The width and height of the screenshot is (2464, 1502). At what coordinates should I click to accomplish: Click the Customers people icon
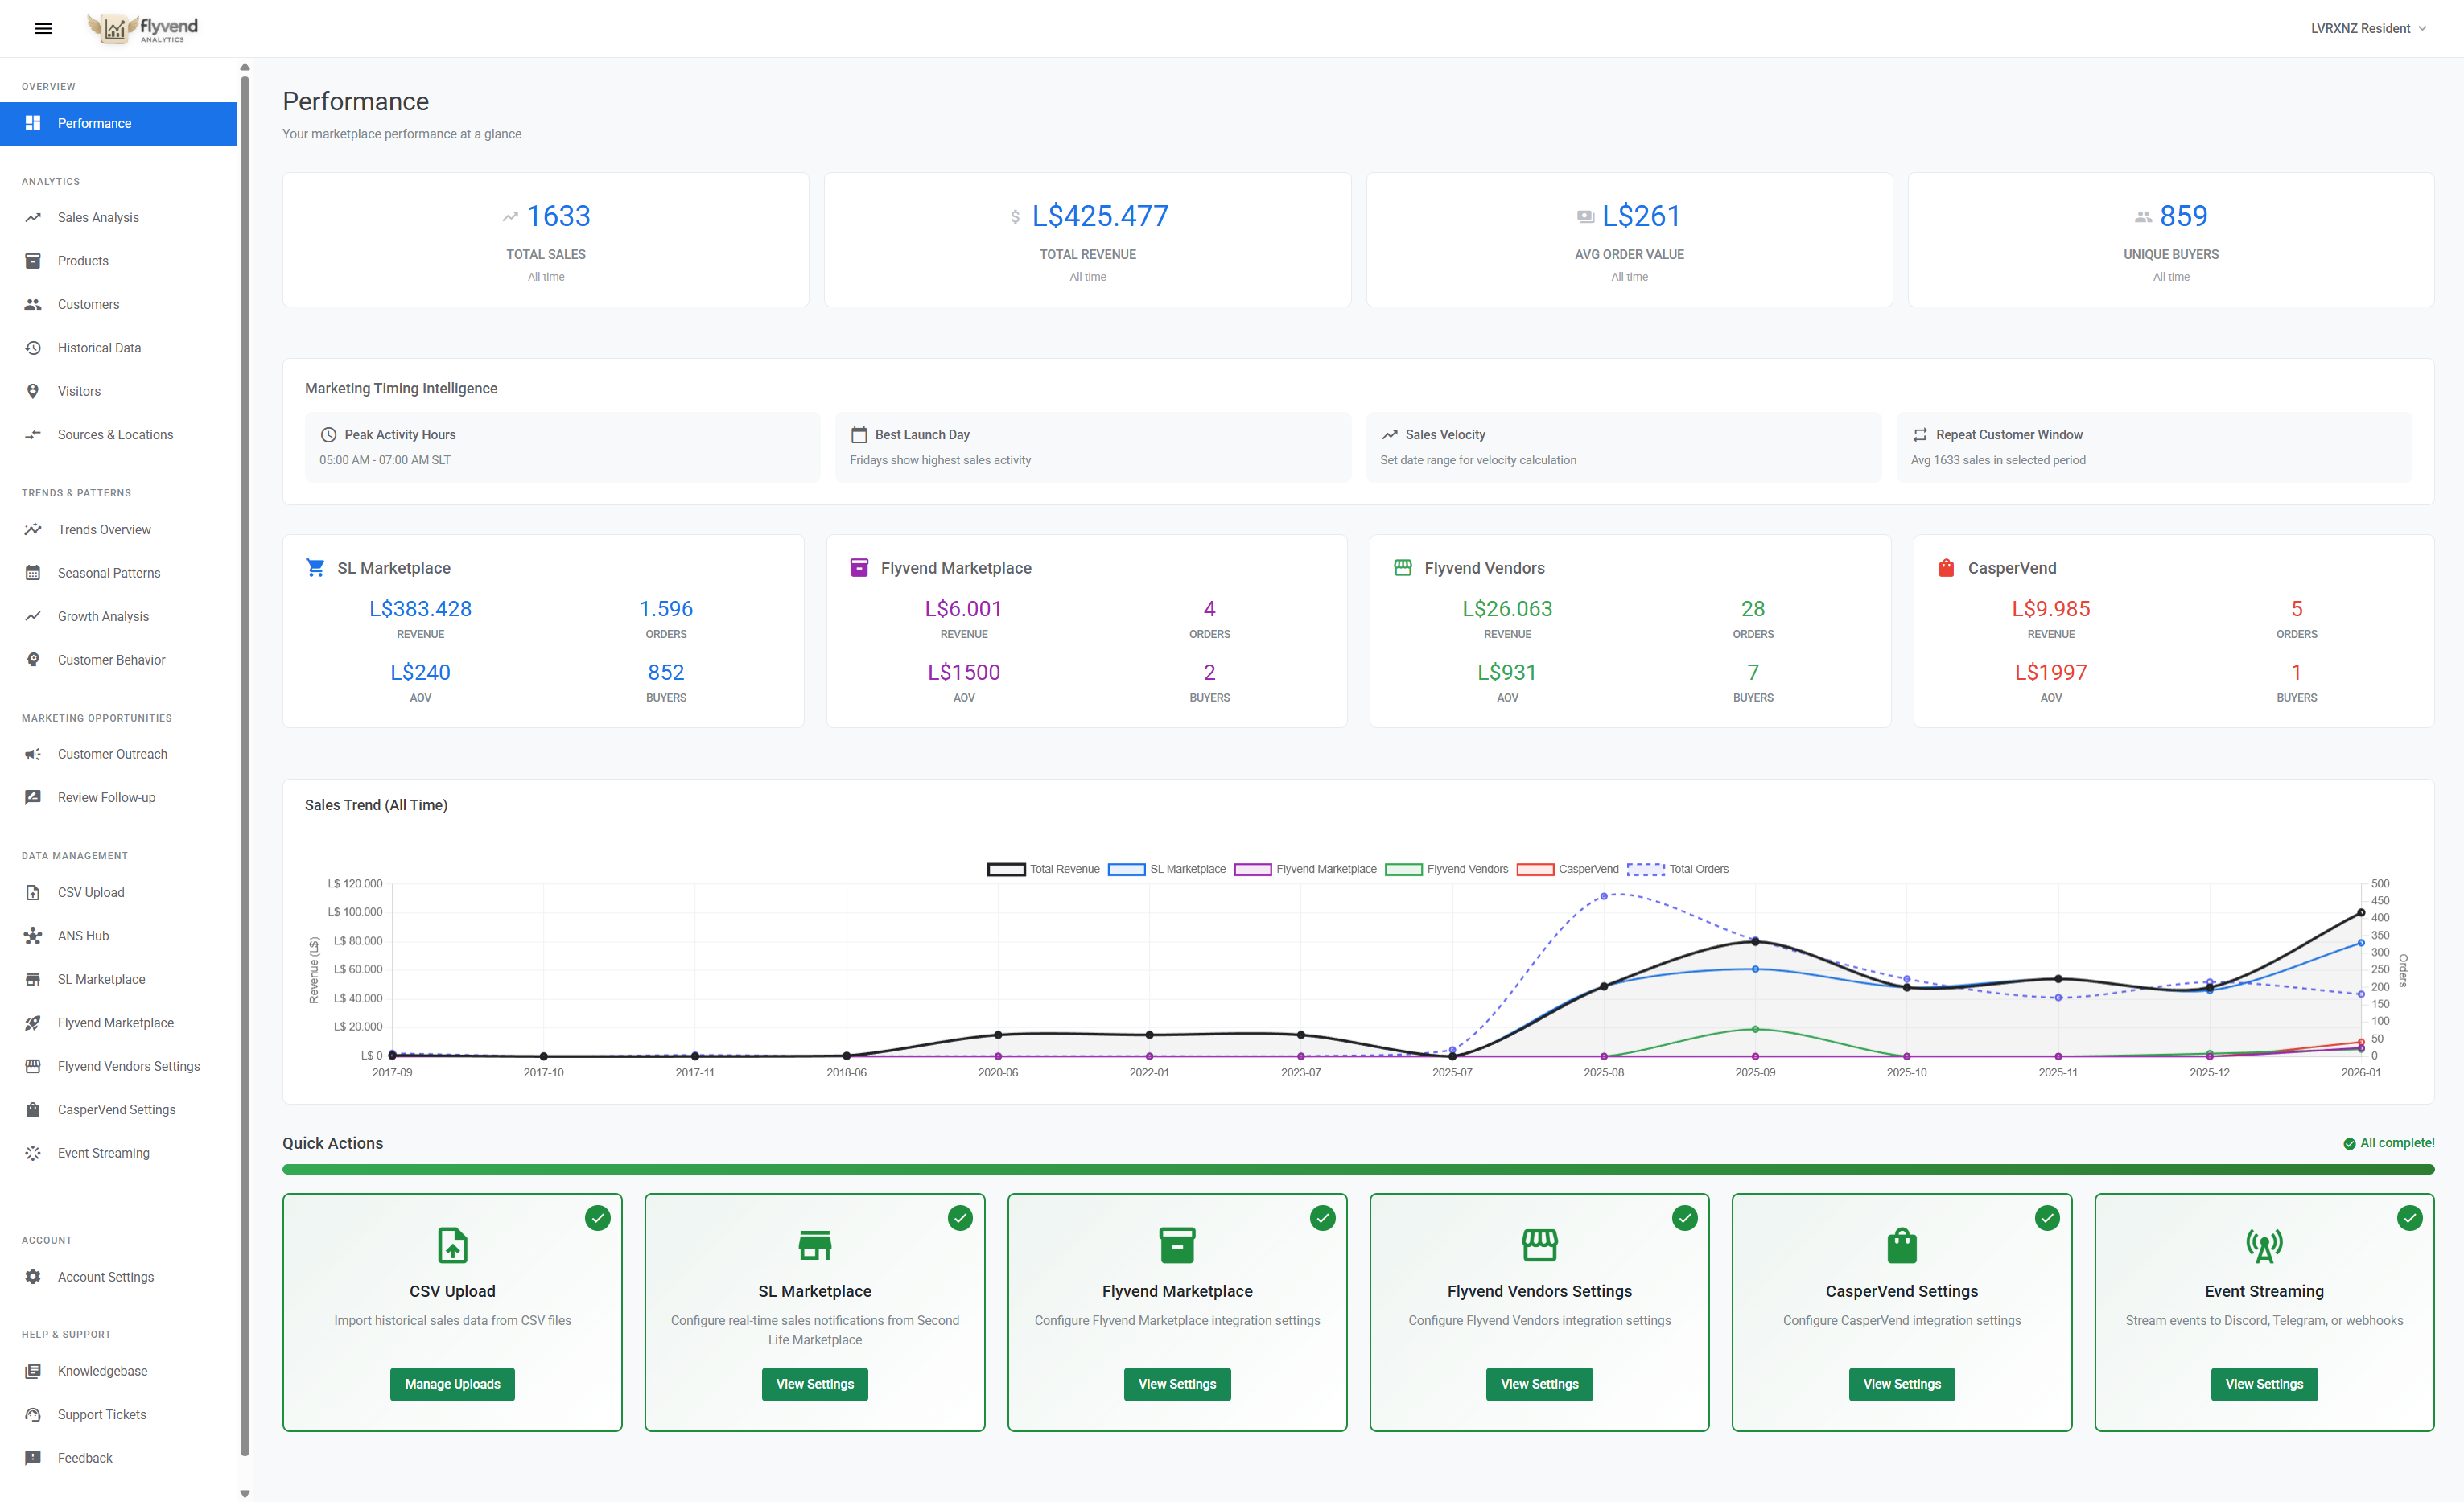coord(33,304)
